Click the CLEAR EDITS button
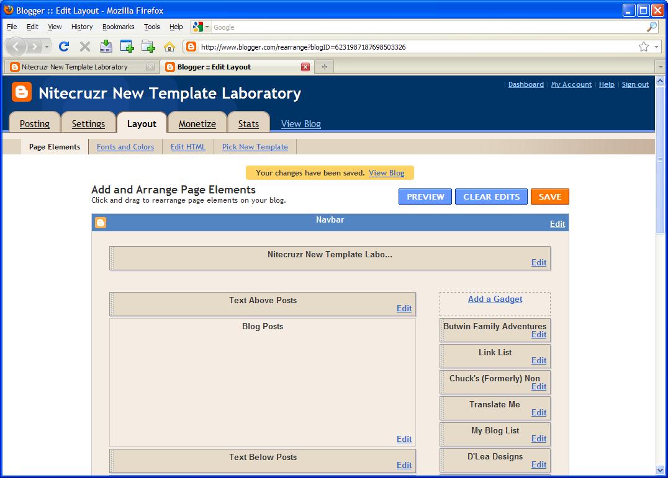This screenshot has width=668, height=478. [x=491, y=197]
